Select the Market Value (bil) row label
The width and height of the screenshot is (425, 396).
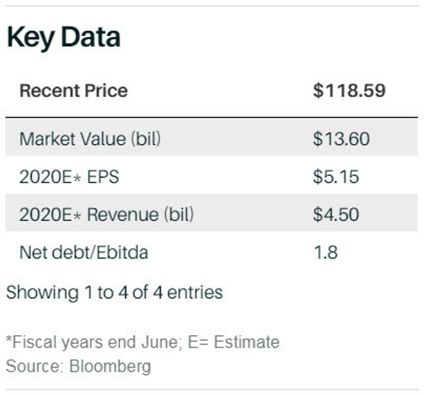coord(90,139)
